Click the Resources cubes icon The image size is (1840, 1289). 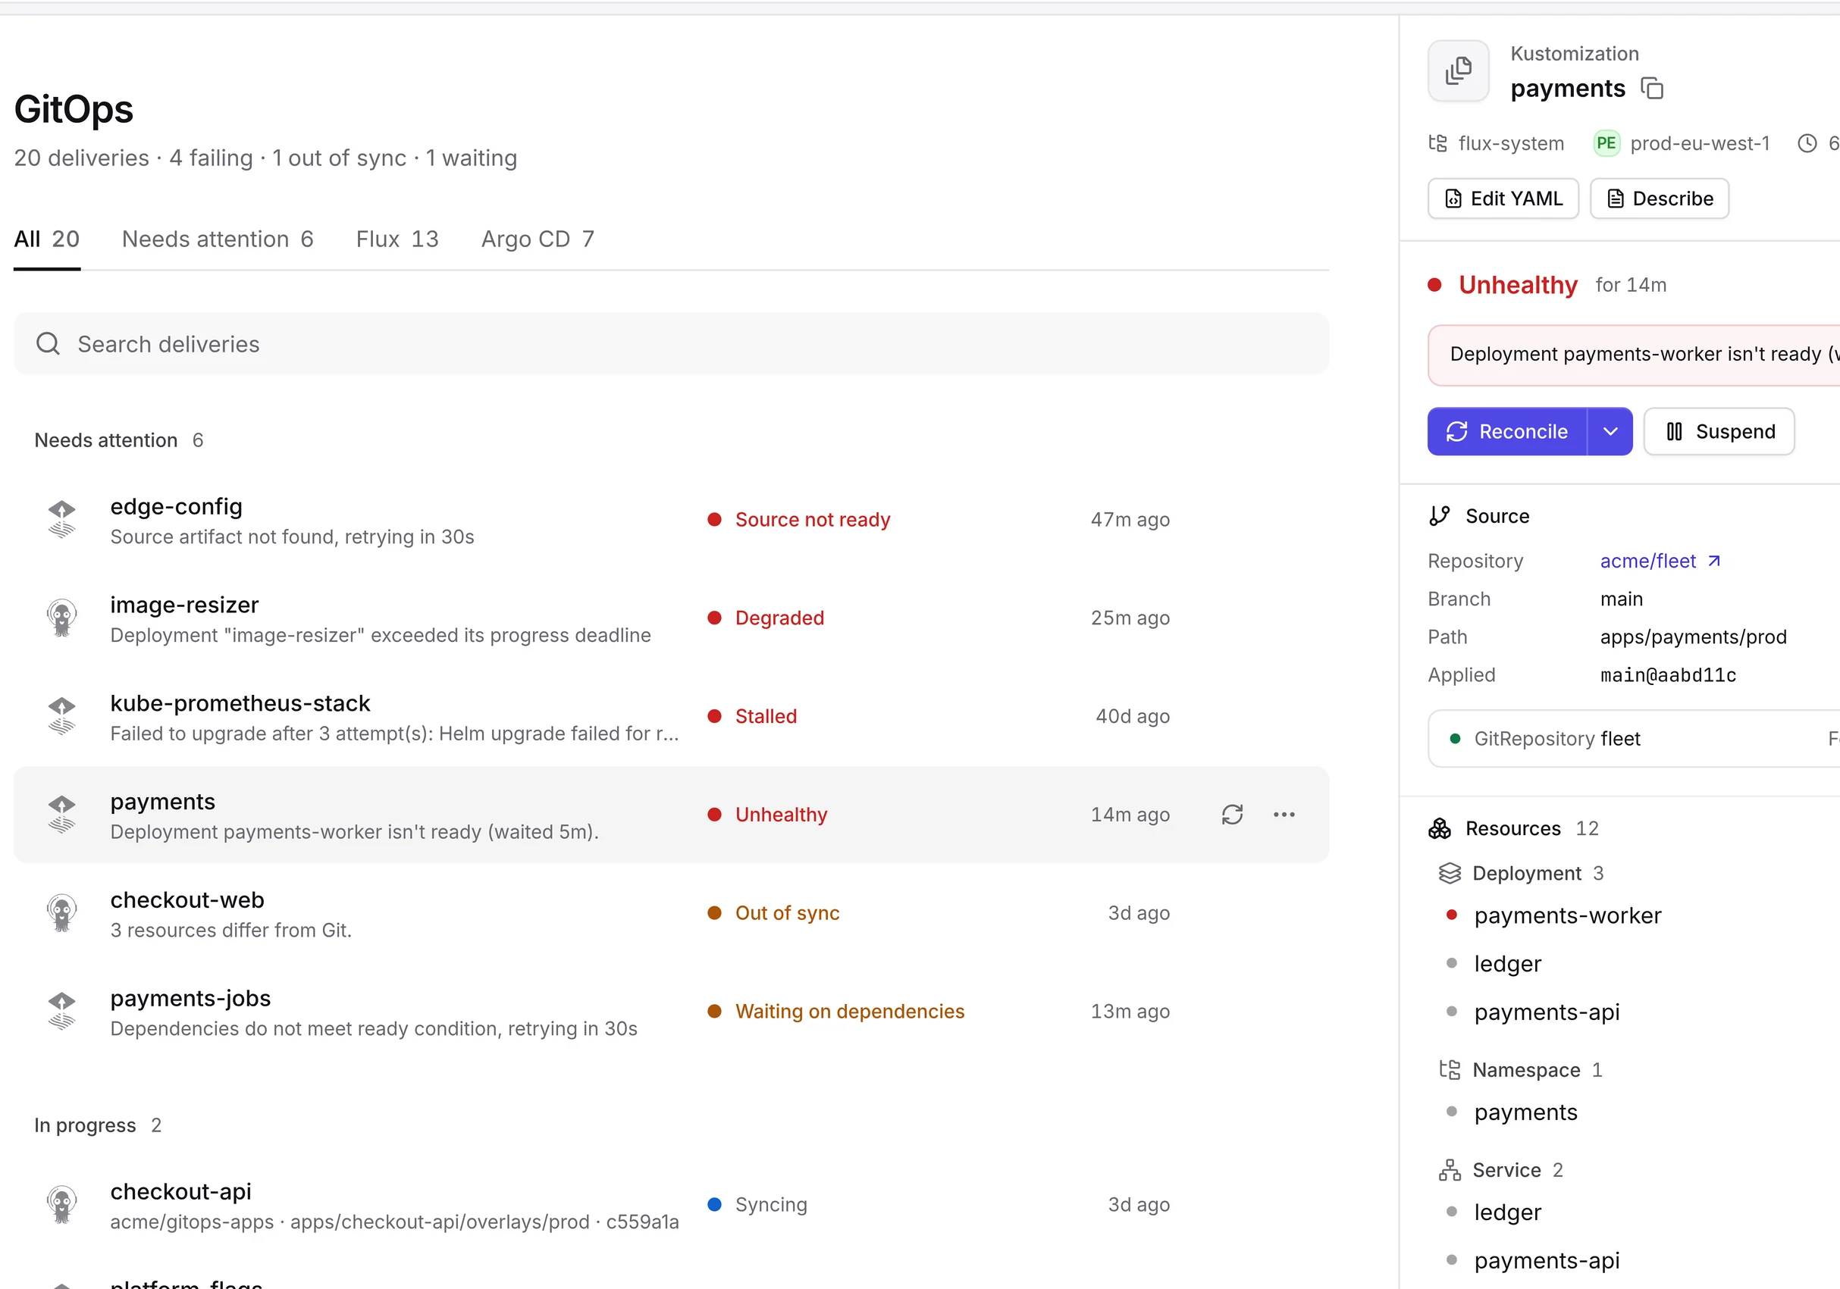point(1439,828)
